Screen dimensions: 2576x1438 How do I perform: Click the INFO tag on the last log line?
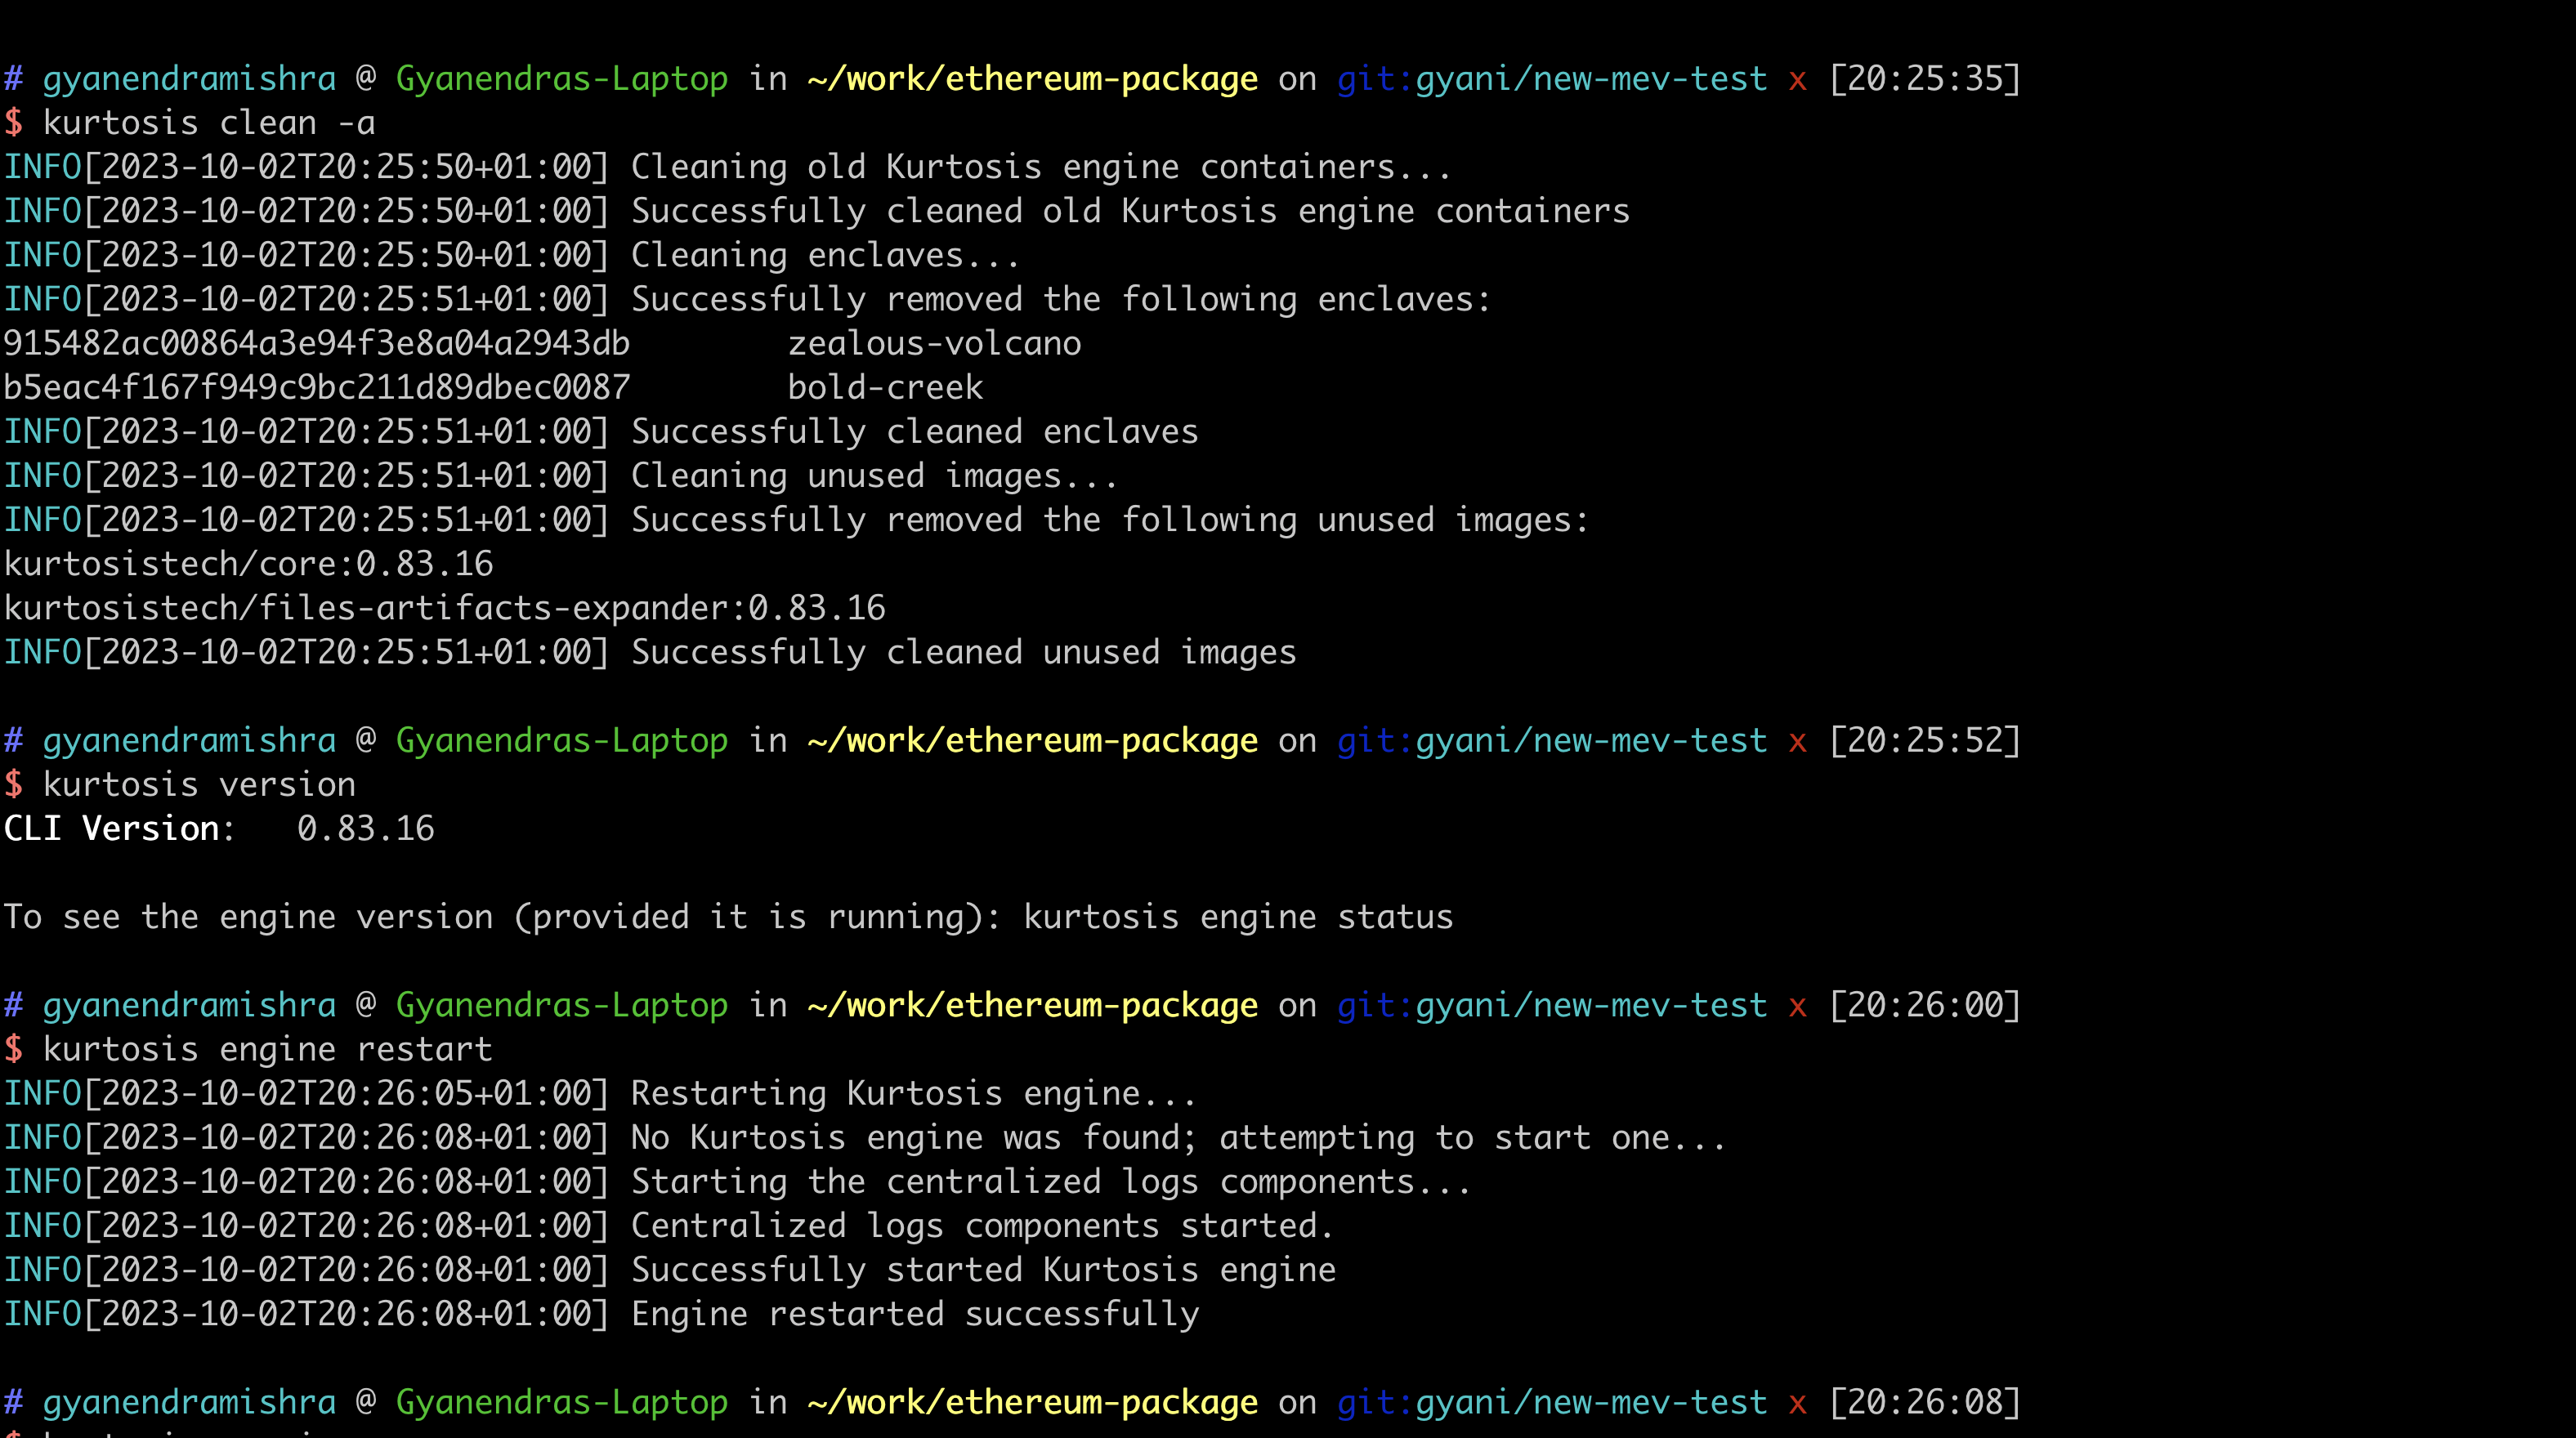click(42, 1312)
